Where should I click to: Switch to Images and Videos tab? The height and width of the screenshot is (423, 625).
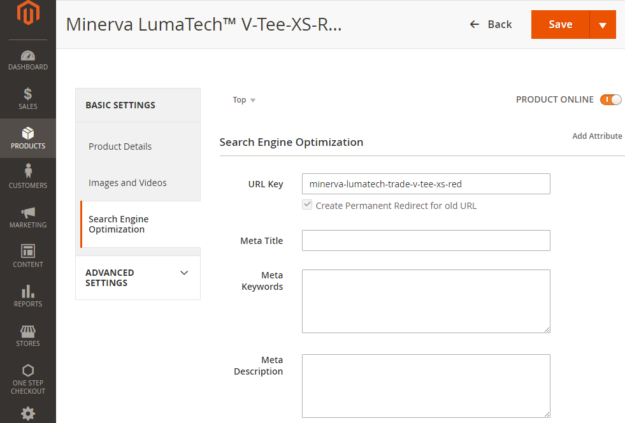127,183
